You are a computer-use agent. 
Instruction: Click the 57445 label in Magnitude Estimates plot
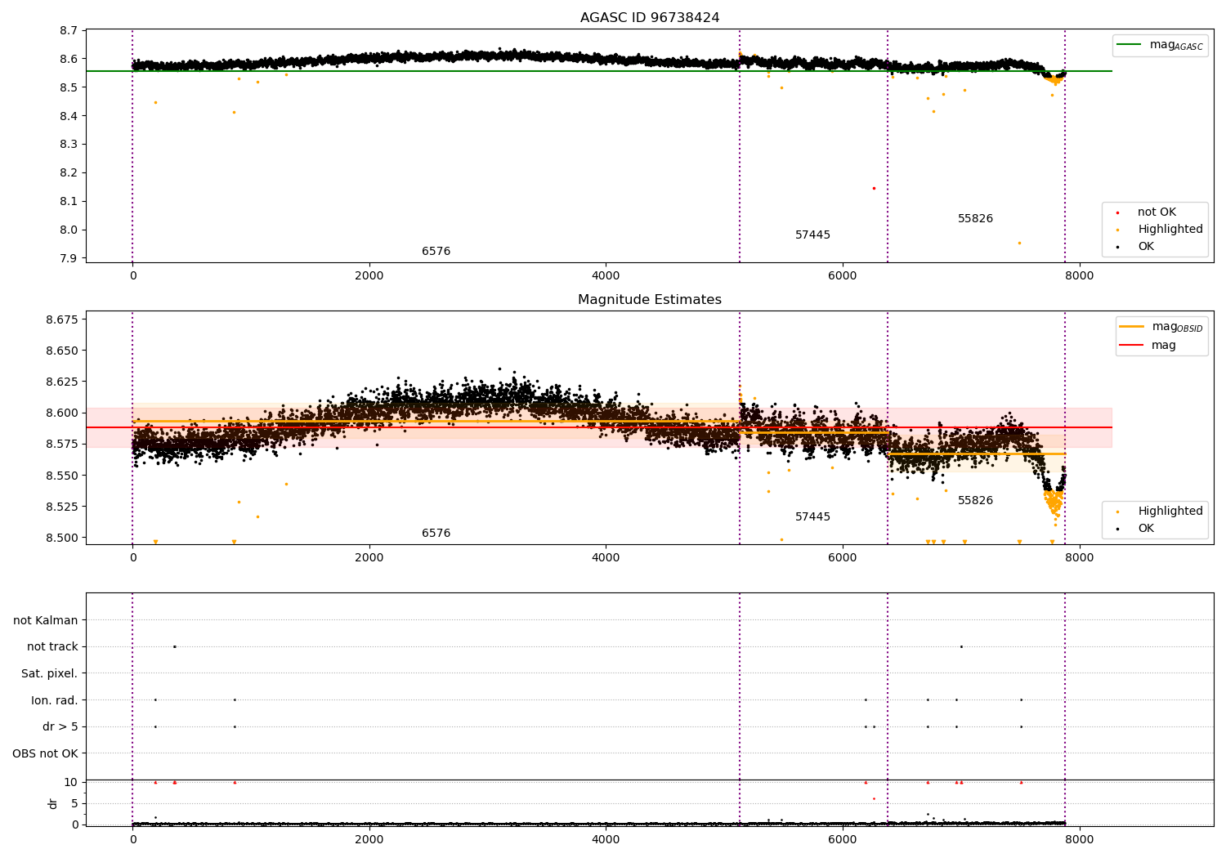click(812, 516)
